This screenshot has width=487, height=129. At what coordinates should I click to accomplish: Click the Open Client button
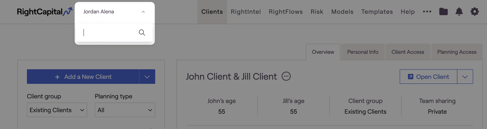tap(428, 77)
